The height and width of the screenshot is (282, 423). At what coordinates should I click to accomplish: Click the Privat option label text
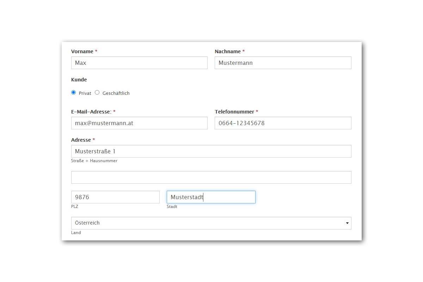tap(85, 93)
